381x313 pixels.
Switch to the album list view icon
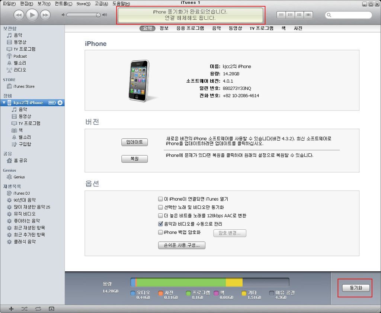point(290,15)
